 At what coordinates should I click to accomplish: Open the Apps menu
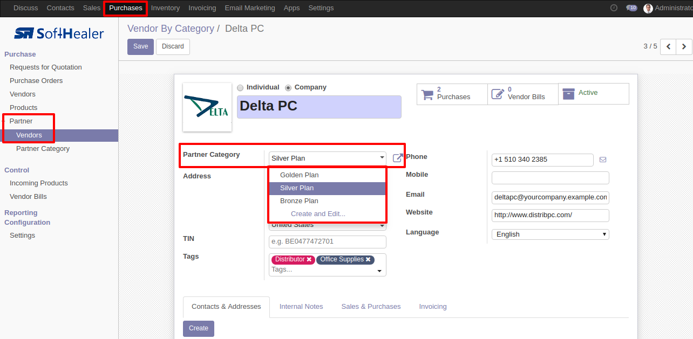(x=291, y=8)
